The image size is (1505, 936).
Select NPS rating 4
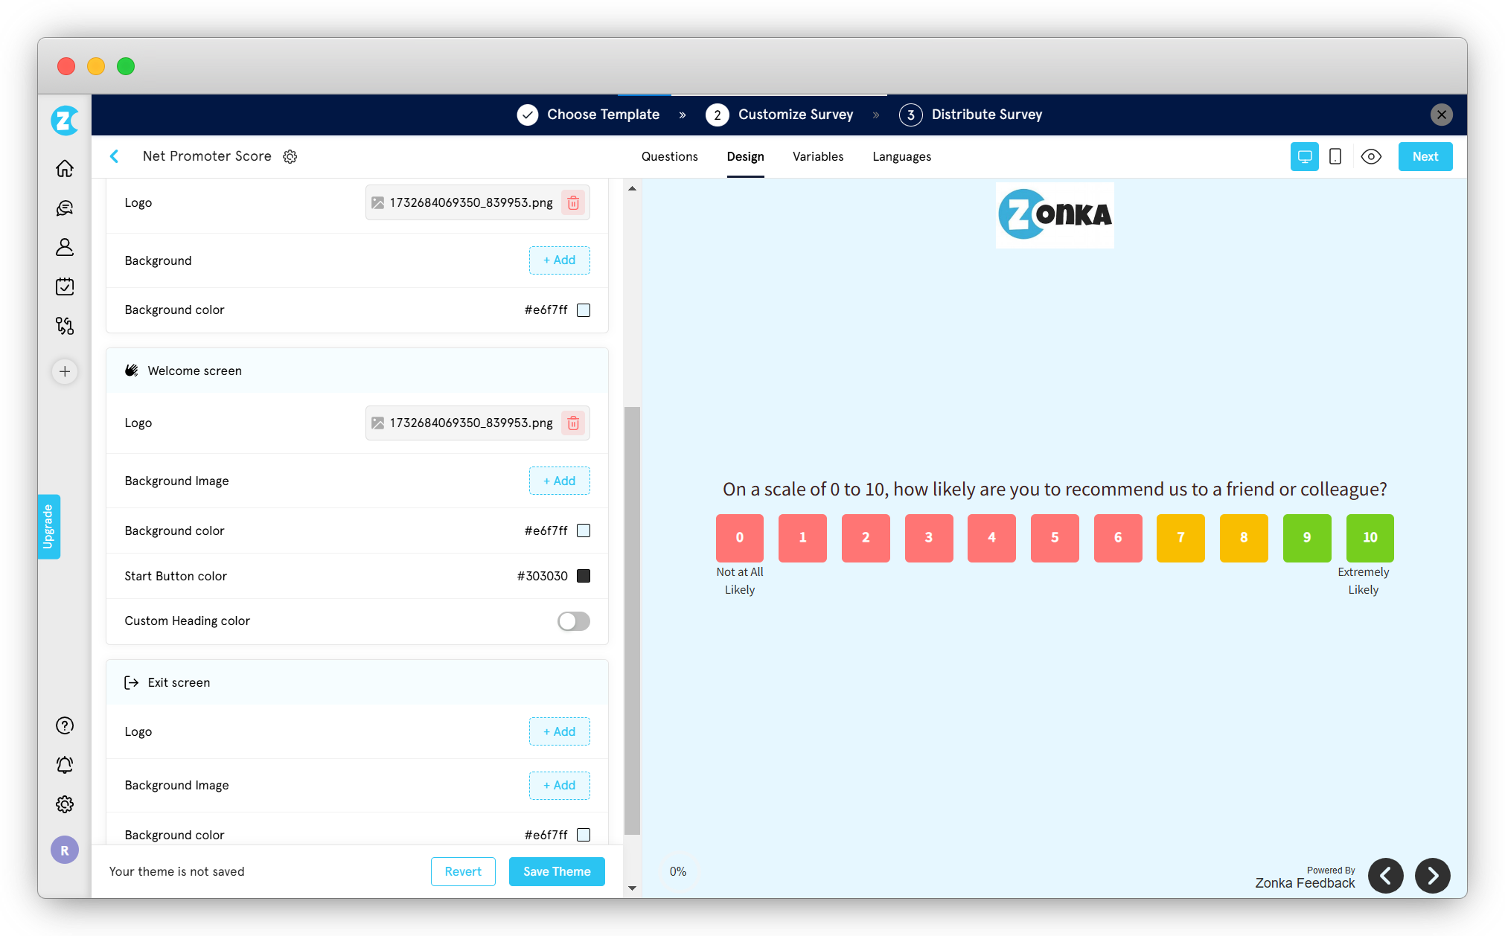(991, 537)
